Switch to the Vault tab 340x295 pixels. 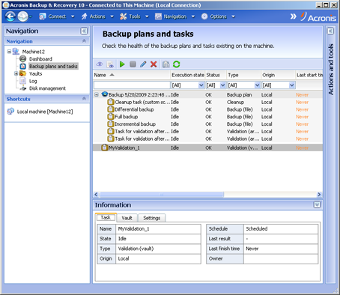pyautogui.click(x=127, y=218)
